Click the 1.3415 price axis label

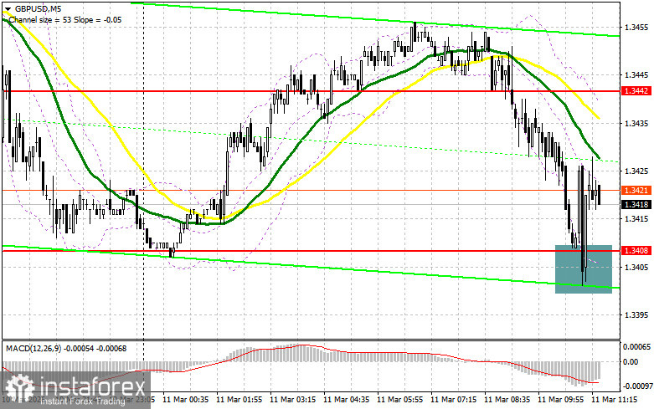(636, 218)
